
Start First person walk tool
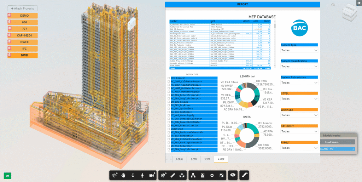(142, 175)
